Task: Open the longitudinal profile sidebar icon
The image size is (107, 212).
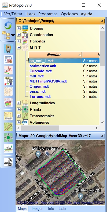Action: 8,116
